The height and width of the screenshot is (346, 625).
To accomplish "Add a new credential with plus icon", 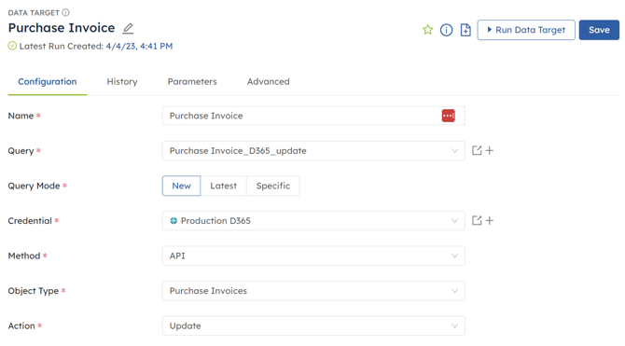I will pos(490,220).
